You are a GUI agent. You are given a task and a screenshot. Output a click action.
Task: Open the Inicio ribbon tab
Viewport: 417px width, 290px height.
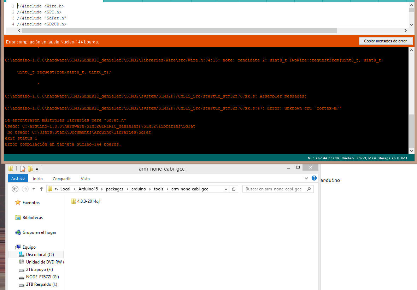click(x=38, y=179)
